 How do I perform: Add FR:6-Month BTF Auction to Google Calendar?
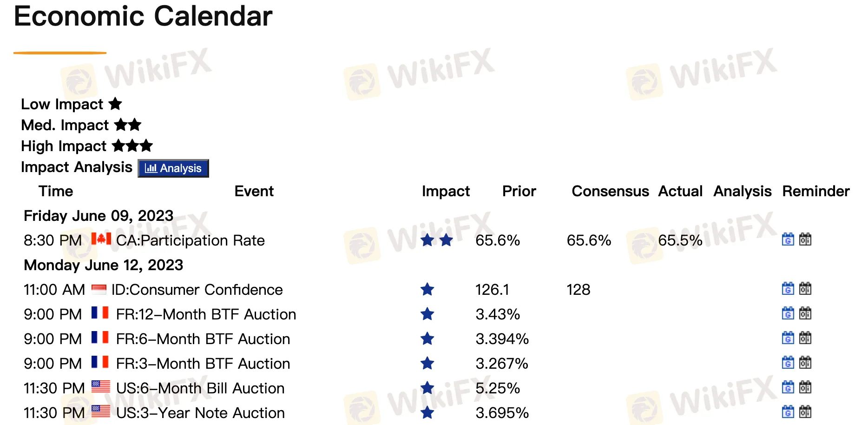point(788,338)
